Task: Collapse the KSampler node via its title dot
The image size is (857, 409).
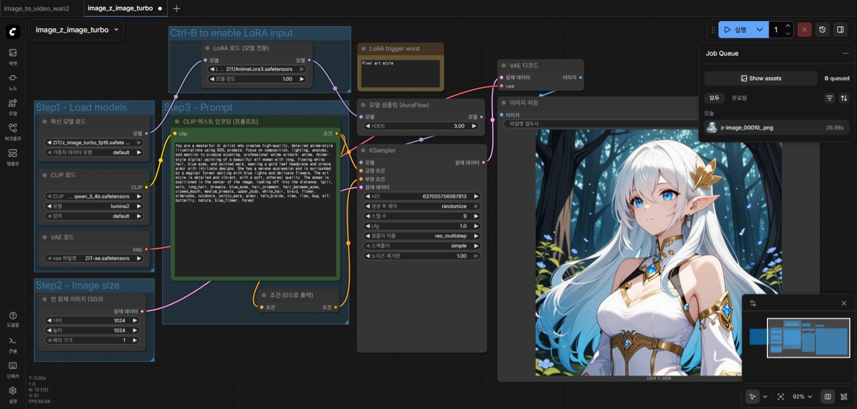Action: tap(363, 150)
